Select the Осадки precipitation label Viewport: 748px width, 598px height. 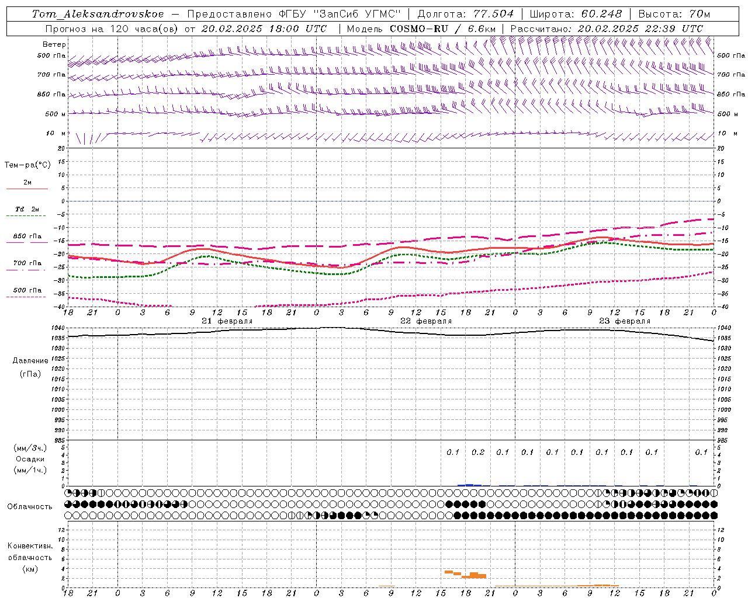tap(30, 459)
